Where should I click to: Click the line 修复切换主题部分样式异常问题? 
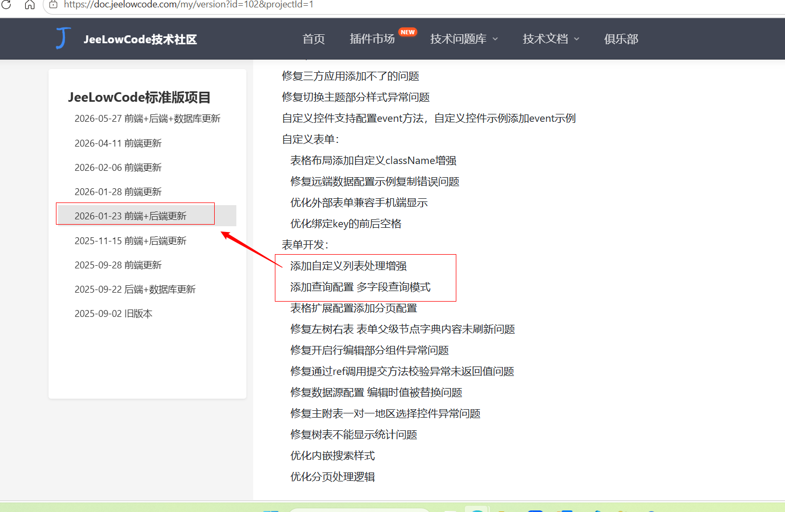click(x=356, y=98)
